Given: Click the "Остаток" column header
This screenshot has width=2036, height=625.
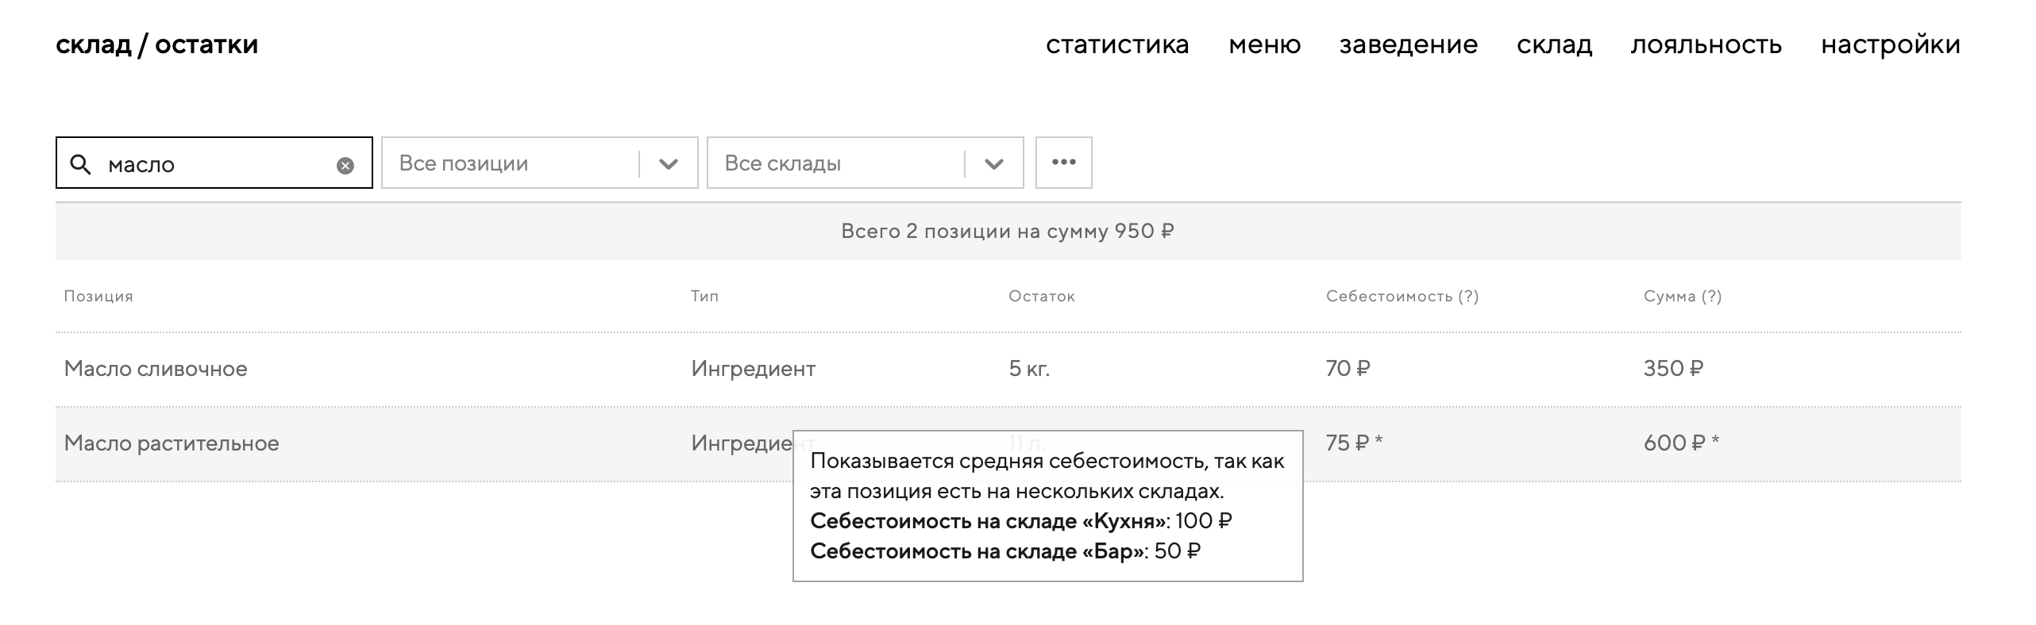Looking at the screenshot, I should tap(1041, 297).
